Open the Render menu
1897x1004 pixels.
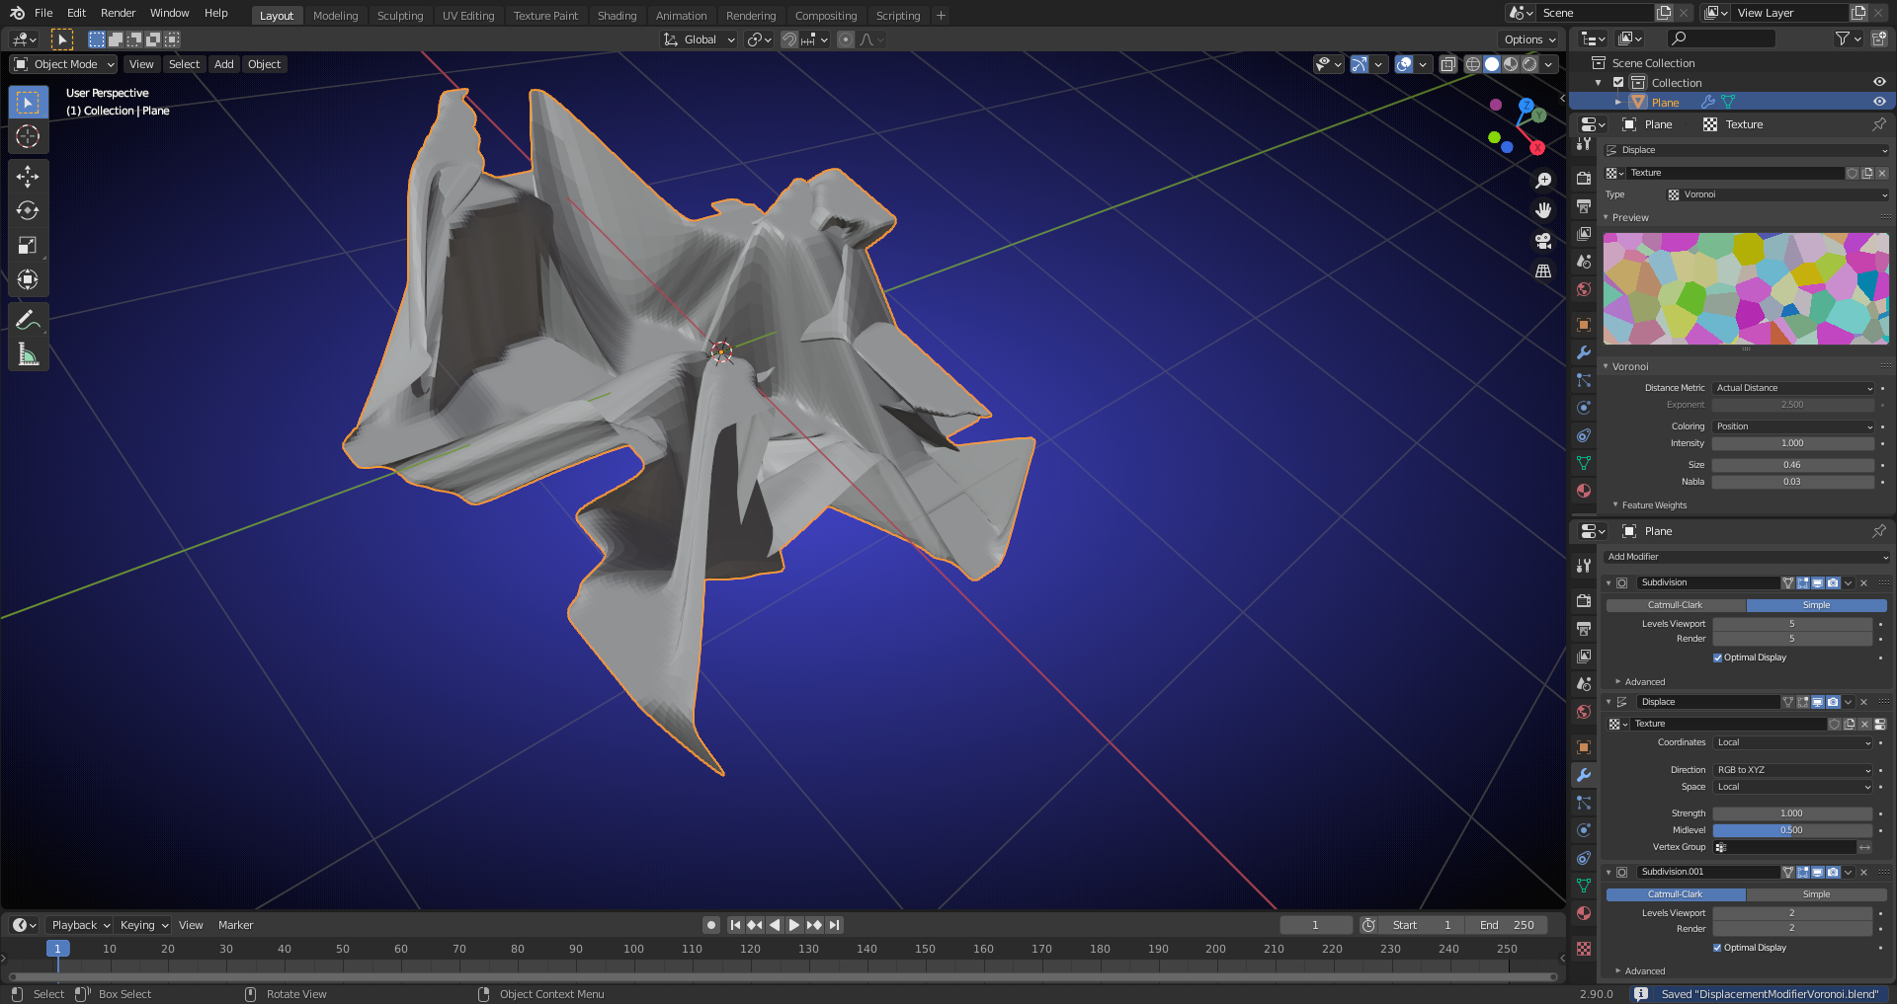(x=118, y=13)
